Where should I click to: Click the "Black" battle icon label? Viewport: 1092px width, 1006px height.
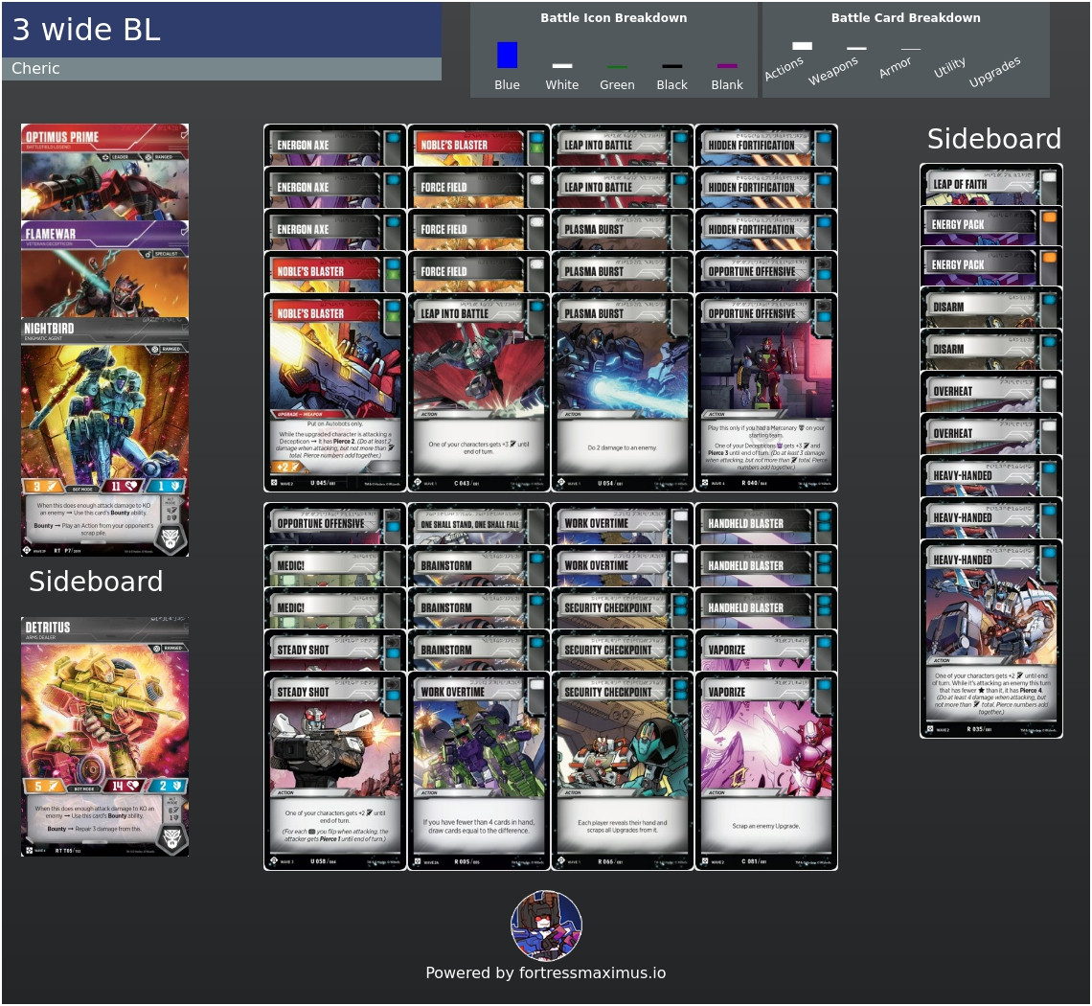click(x=672, y=85)
